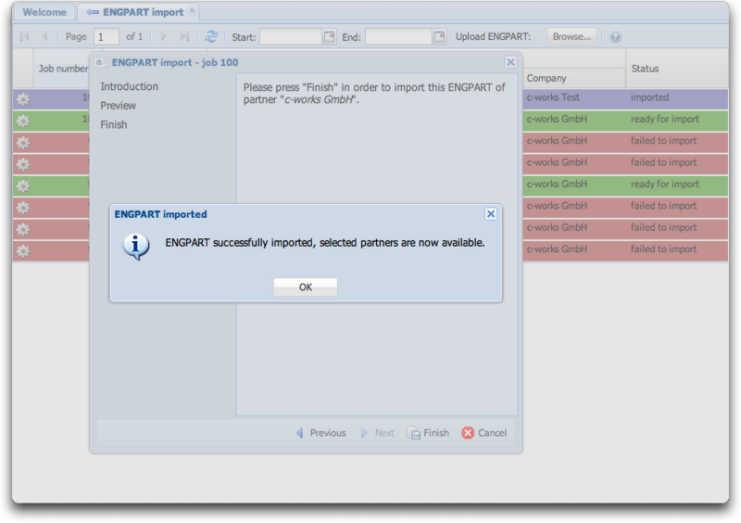Click the page number input field
This screenshot has width=741, height=523.
pyautogui.click(x=107, y=37)
